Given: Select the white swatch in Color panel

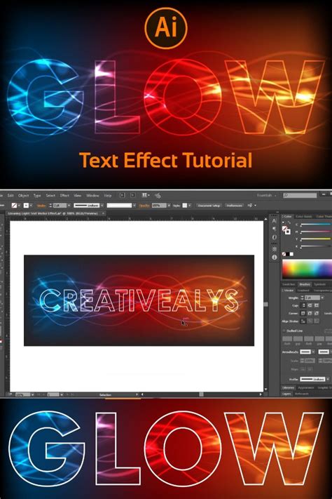Looking at the screenshot, I should (x=291, y=254).
